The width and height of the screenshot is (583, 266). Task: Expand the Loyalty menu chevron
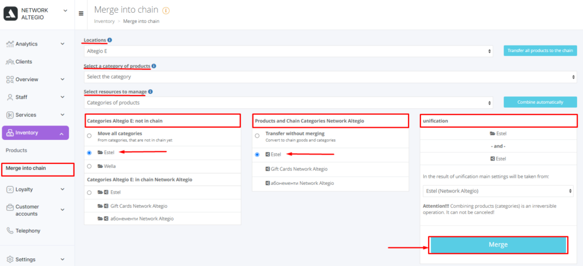(x=62, y=190)
